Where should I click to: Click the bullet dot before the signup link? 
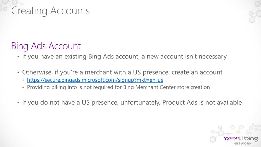(x=23, y=80)
